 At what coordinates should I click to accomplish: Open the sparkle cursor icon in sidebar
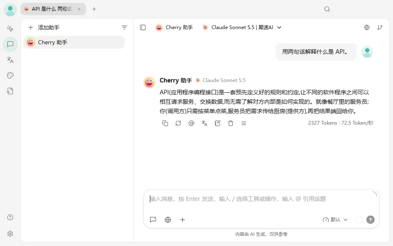(10, 29)
